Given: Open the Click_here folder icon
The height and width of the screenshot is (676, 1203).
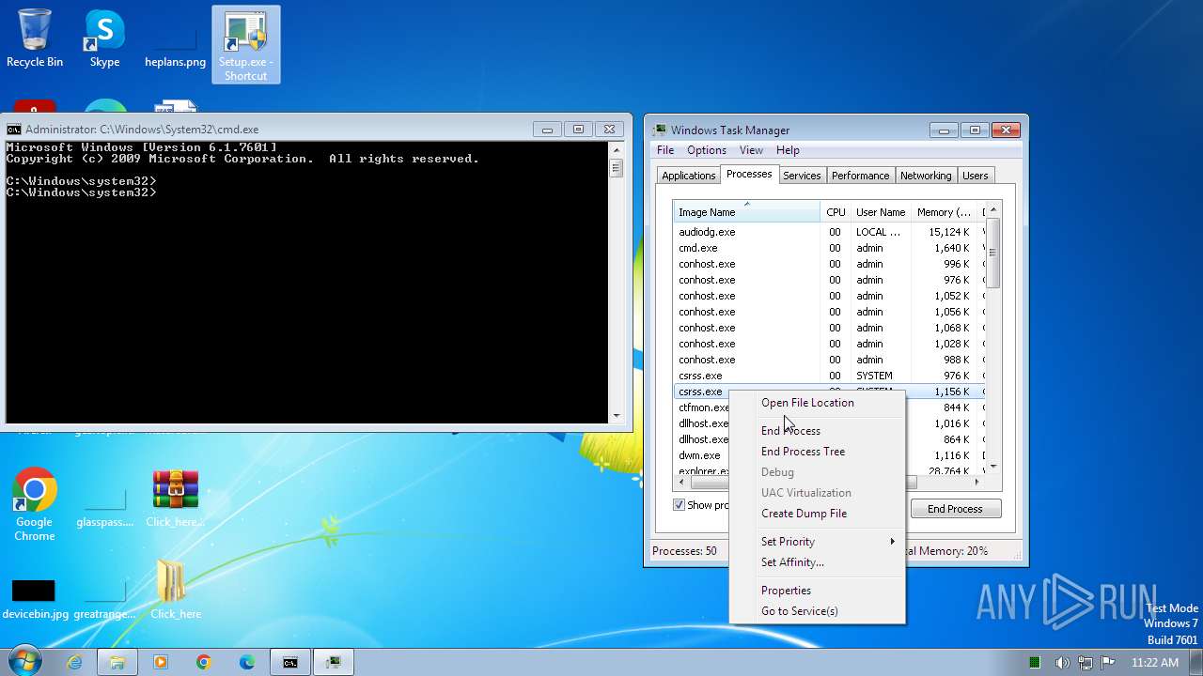Looking at the screenshot, I should click(176, 590).
